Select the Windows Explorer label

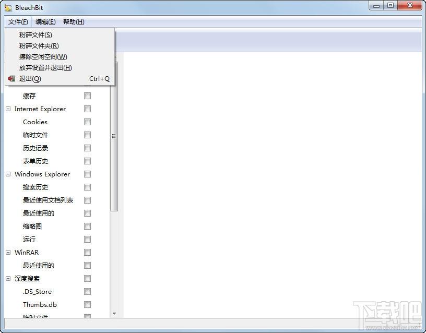pyautogui.click(x=42, y=174)
